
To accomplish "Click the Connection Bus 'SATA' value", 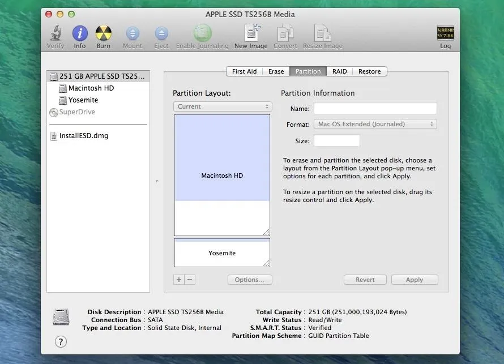I will point(155,320).
